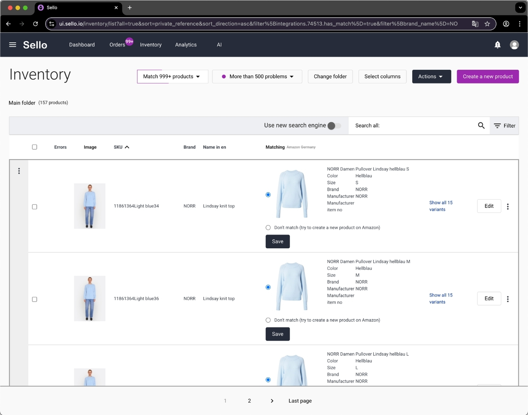Click the search magnifier icon
Image resolution: width=528 pixels, height=415 pixels.
click(481, 125)
